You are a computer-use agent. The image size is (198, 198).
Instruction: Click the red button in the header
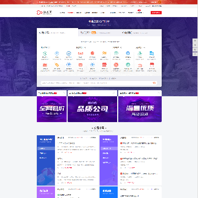point(156,13)
